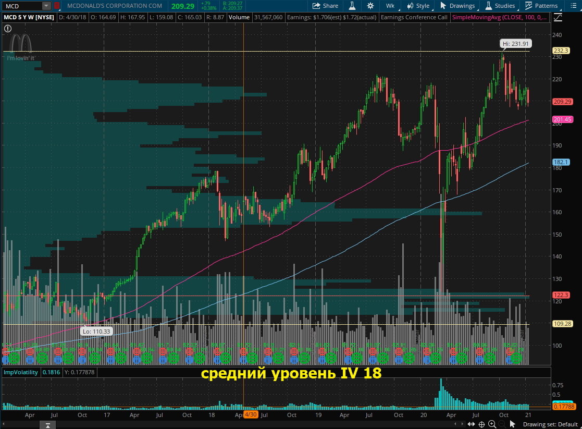The width and height of the screenshot is (582, 429).
Task: Click the small right arrow beside the expand icon
Action: (462, 424)
